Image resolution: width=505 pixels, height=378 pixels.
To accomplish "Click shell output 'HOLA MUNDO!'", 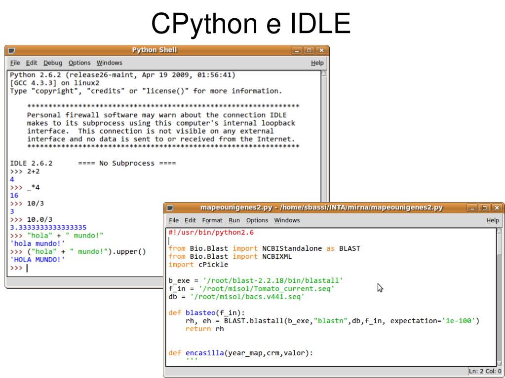I will (38, 260).
